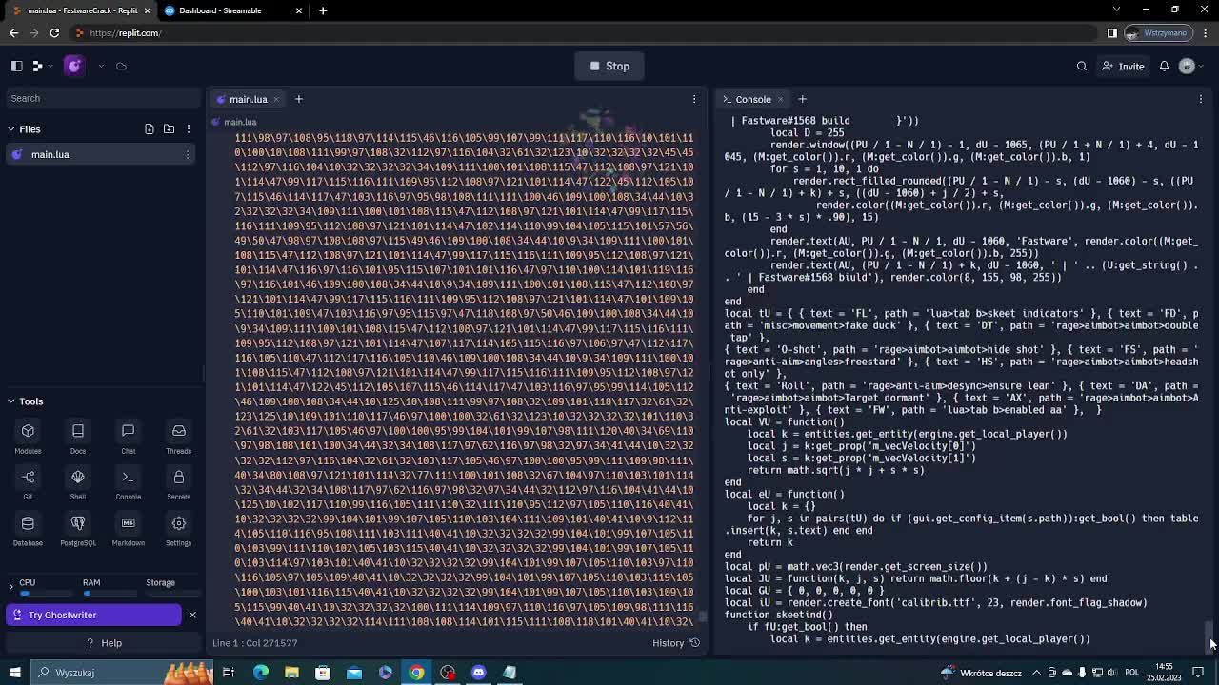Open the History dropdown at bottom right
The width and height of the screenshot is (1219, 685).
coord(676,642)
